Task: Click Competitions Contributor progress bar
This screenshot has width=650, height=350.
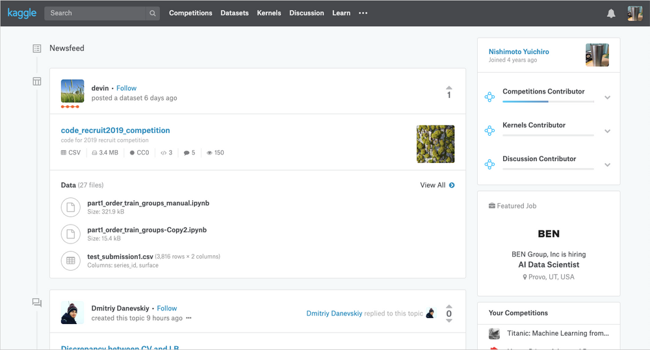Action: (x=548, y=101)
